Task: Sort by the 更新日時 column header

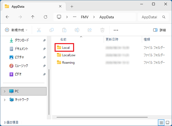Action: (112, 39)
